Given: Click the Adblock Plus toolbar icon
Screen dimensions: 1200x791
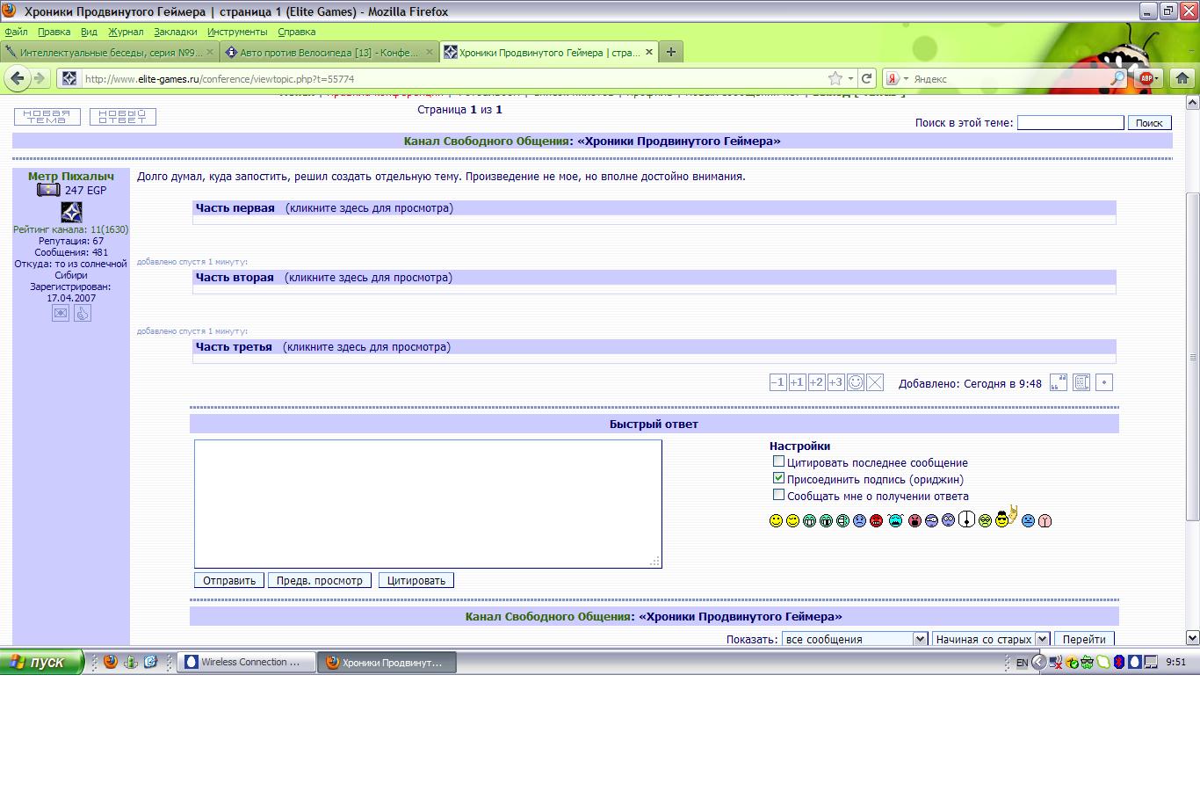Looking at the screenshot, I should (x=1146, y=78).
